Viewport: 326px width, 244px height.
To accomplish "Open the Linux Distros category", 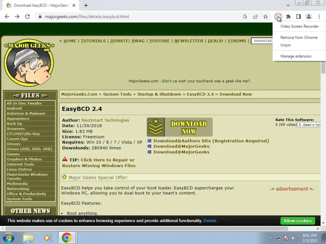I will (19, 169).
